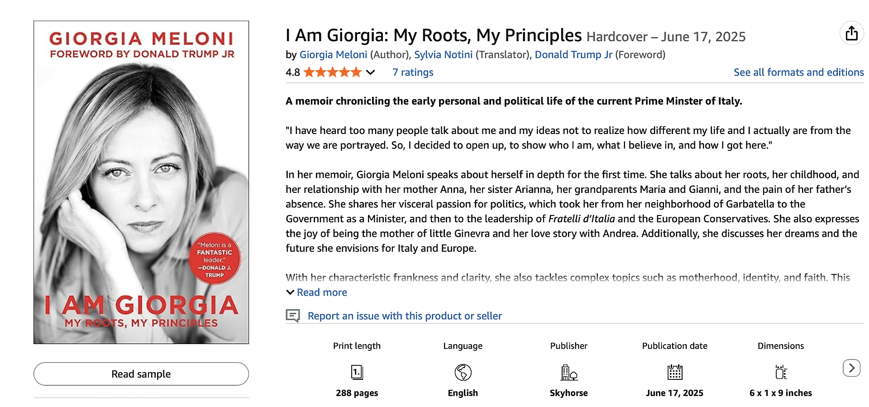This screenshot has width=869, height=407.
Task: Open Sylvia Notini translator link
Action: tap(443, 55)
